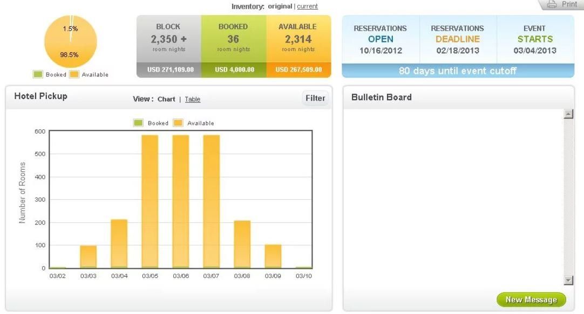Switch inventory to current
This screenshot has height=314, width=584.
point(307,6)
